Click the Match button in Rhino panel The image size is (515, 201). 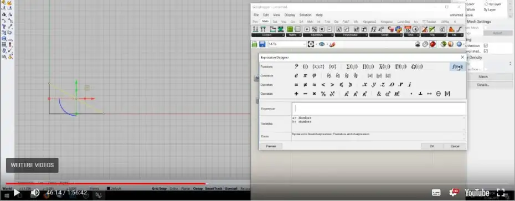coord(483,76)
